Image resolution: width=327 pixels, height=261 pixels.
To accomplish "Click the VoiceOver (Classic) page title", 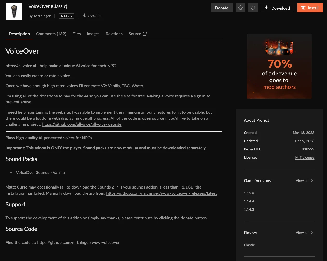I will 48,6.
